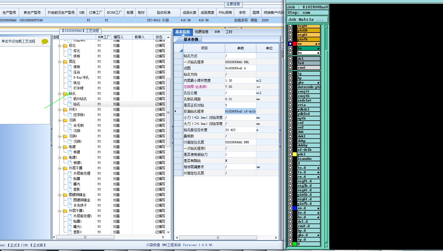Toggle the ss.d layer checkbox

click(x=290, y=208)
